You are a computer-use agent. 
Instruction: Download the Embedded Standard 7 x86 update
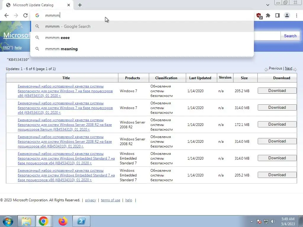coord(277,175)
